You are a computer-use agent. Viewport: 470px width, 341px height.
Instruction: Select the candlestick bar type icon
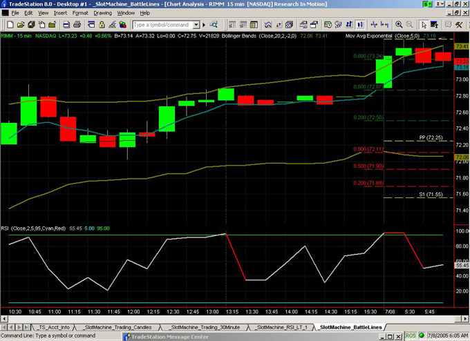coord(360,25)
